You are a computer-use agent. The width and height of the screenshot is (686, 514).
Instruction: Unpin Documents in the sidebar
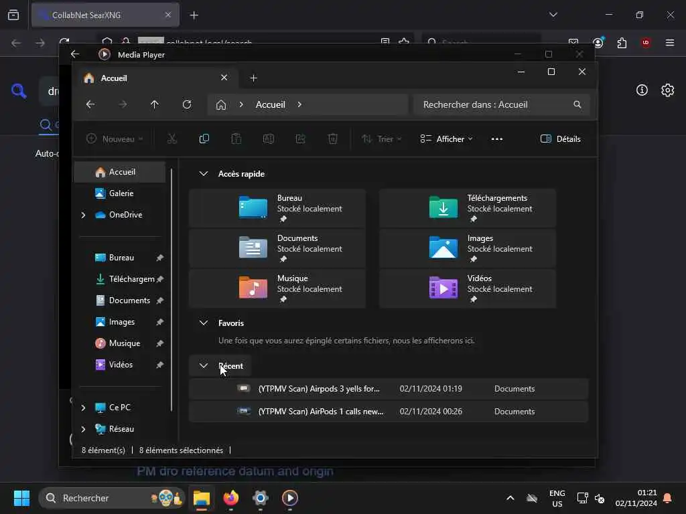pyautogui.click(x=159, y=301)
